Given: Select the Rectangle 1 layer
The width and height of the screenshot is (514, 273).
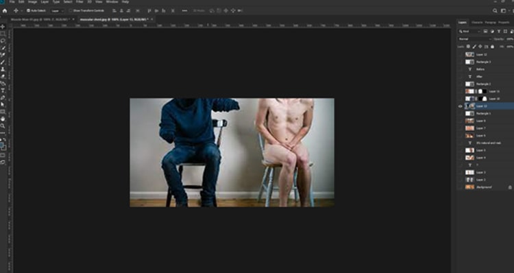Looking at the screenshot, I should coord(483,114).
